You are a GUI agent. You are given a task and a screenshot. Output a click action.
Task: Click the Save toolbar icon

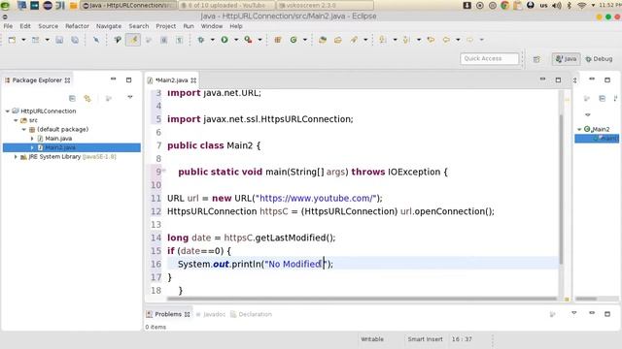[59, 40]
